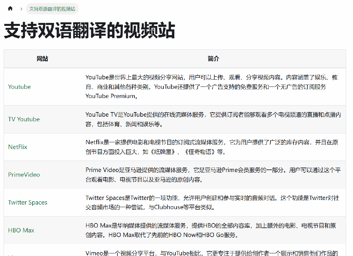This screenshot has height=256, width=353.
Task: Open the HBO Max link
Action: point(21,230)
